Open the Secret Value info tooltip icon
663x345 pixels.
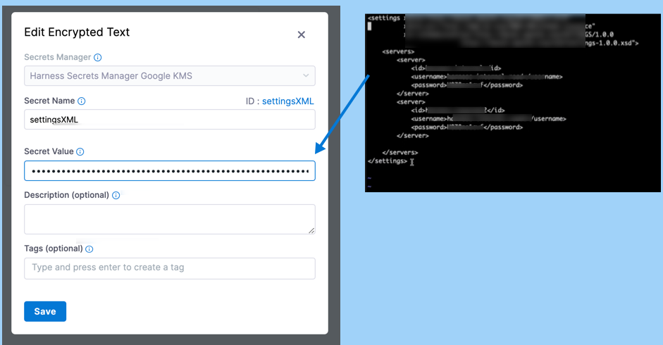click(80, 152)
